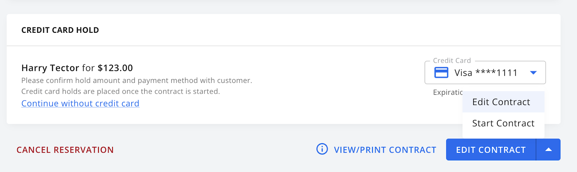
Task: Click the small Credit Card field label
Action: 452,61
